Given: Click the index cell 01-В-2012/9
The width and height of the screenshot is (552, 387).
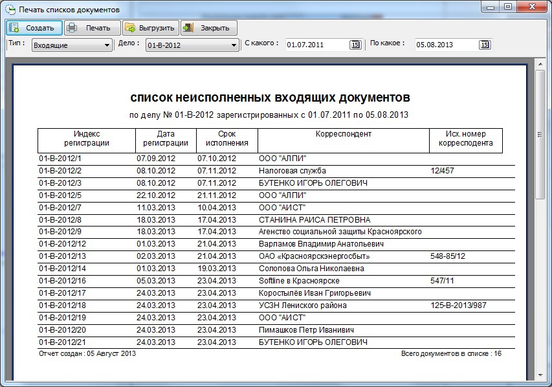Looking at the screenshot, I should (60, 232).
